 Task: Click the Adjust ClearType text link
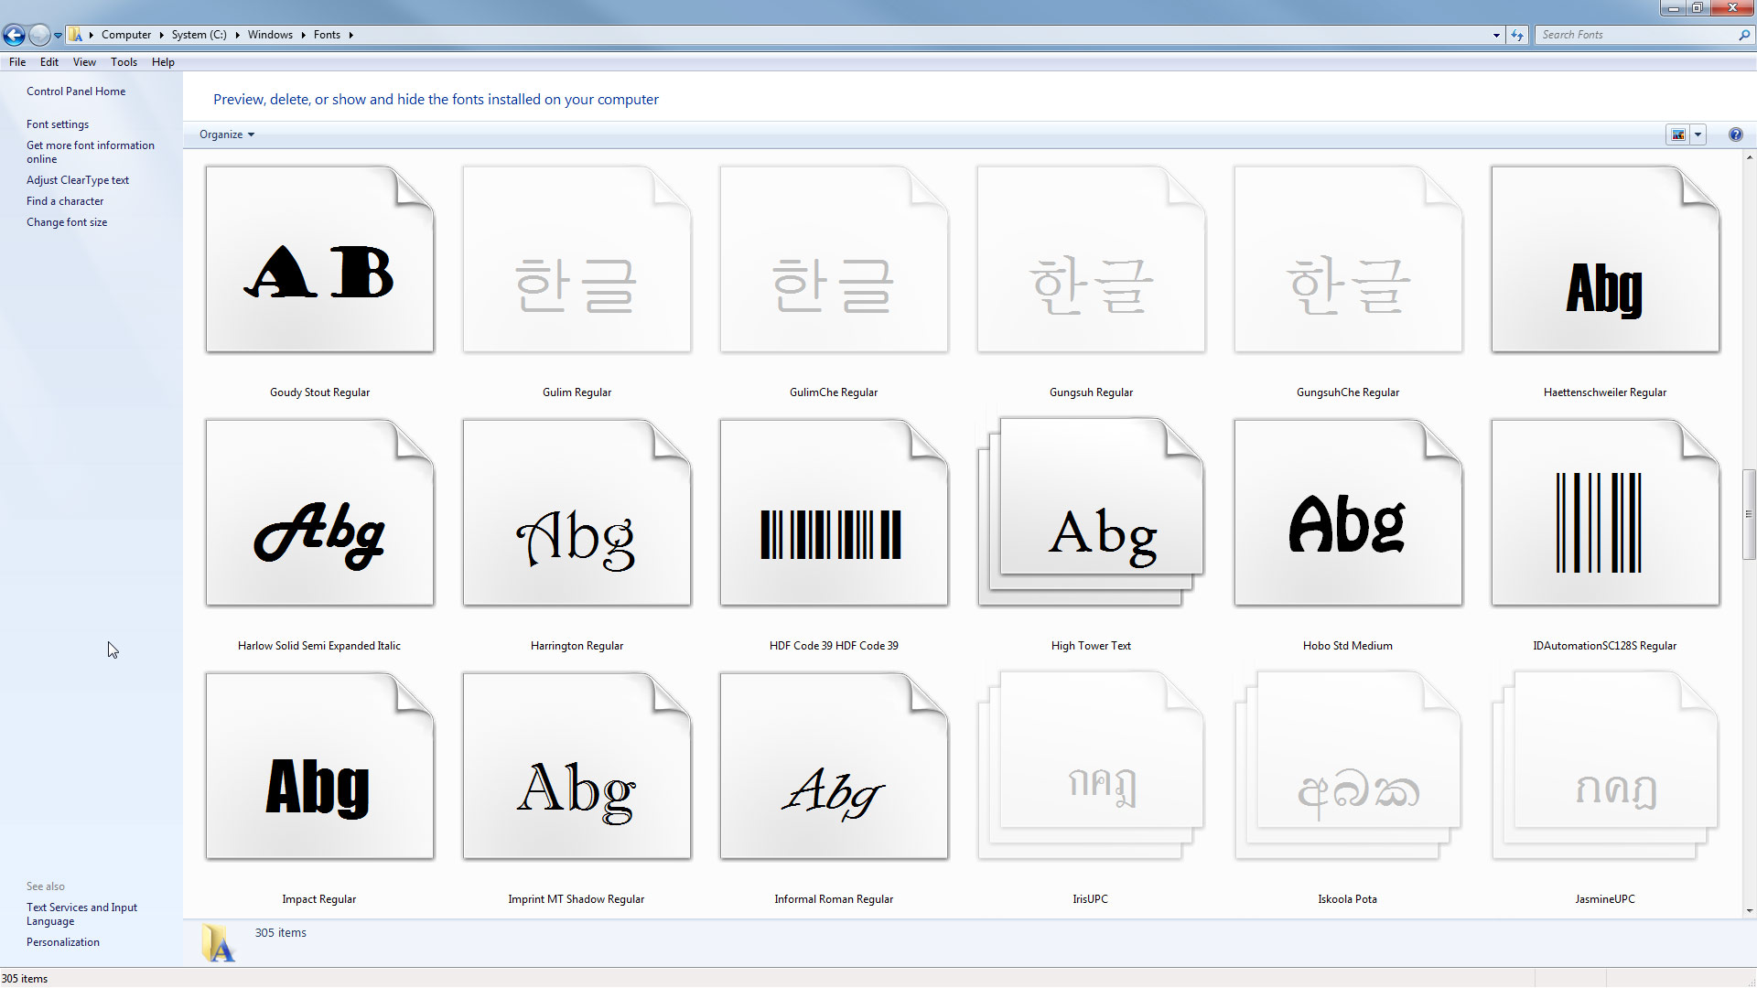(x=78, y=180)
